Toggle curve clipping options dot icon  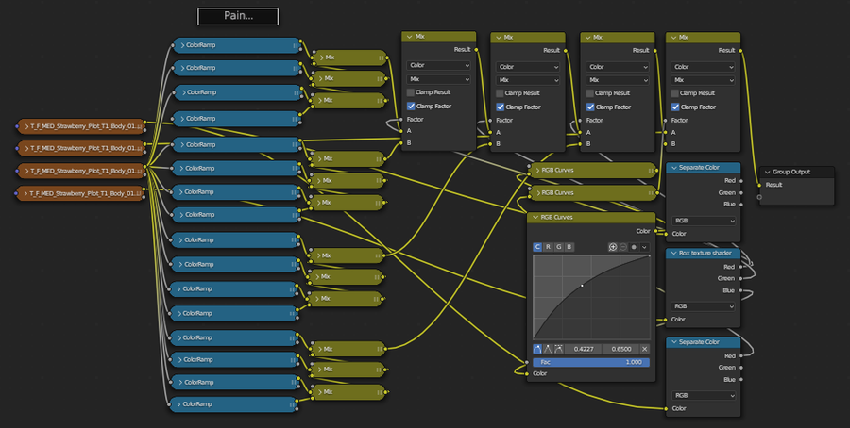tap(634, 247)
